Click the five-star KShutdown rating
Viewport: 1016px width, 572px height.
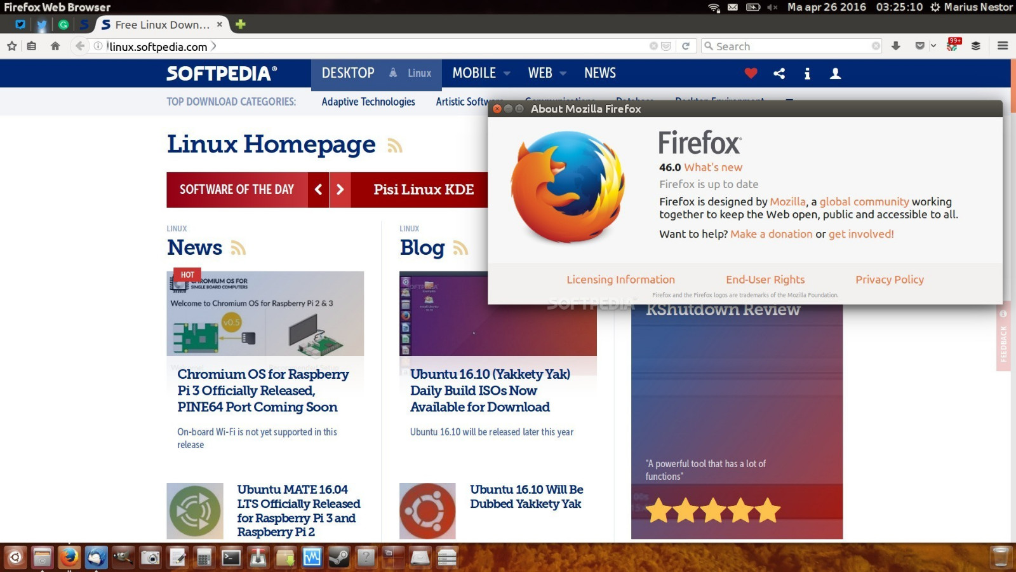(713, 510)
